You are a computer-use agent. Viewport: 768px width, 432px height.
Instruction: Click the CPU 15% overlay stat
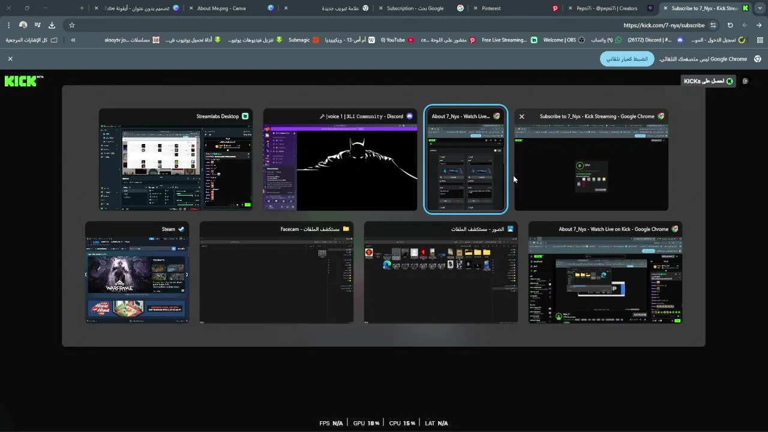pyautogui.click(x=402, y=423)
